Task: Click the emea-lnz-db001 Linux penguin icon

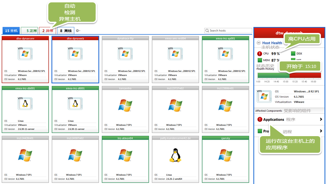Action: pyautogui.click(x=25, y=103)
